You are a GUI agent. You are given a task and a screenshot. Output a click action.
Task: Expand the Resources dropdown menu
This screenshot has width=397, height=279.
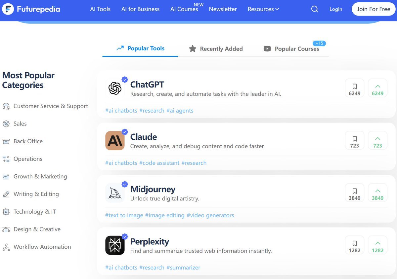263,9
